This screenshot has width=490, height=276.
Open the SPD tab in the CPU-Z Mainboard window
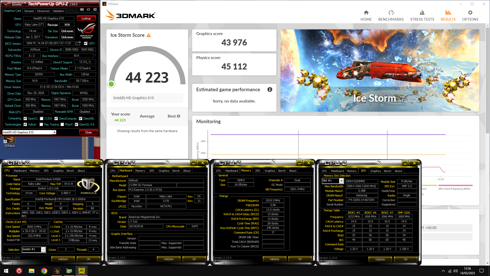coord(152,171)
